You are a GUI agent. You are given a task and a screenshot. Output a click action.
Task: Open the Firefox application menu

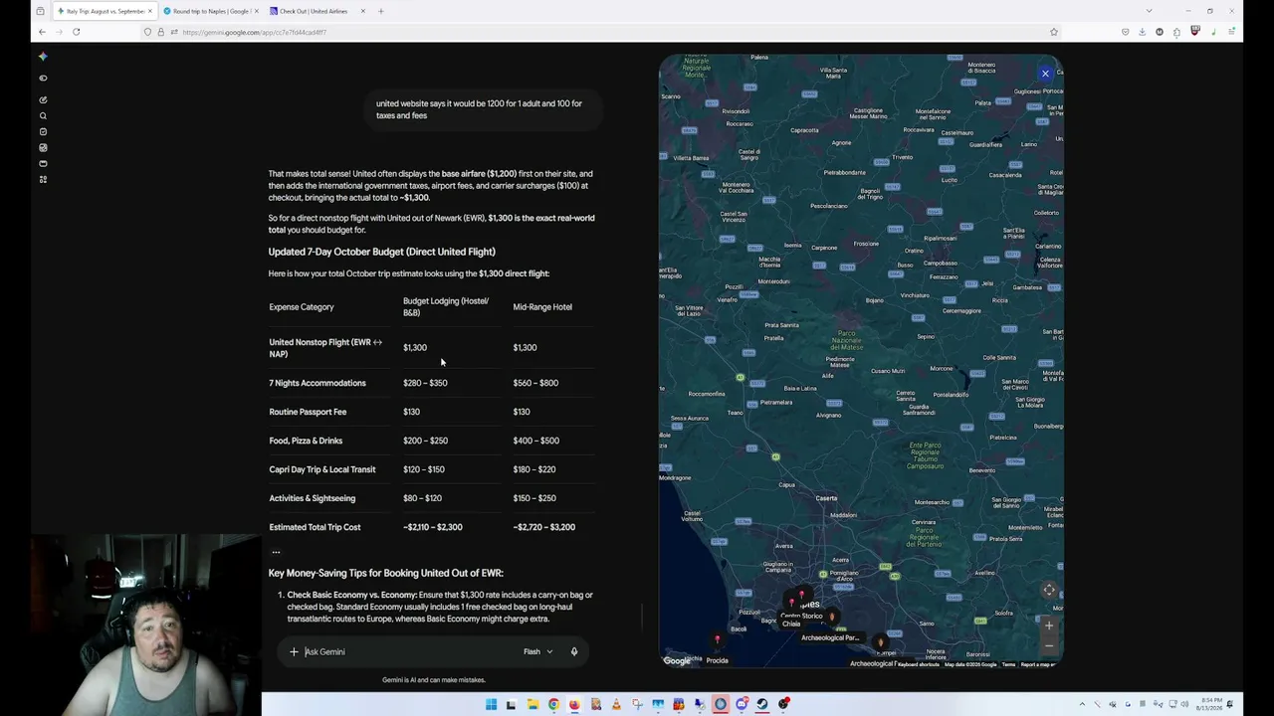pyautogui.click(x=1231, y=32)
